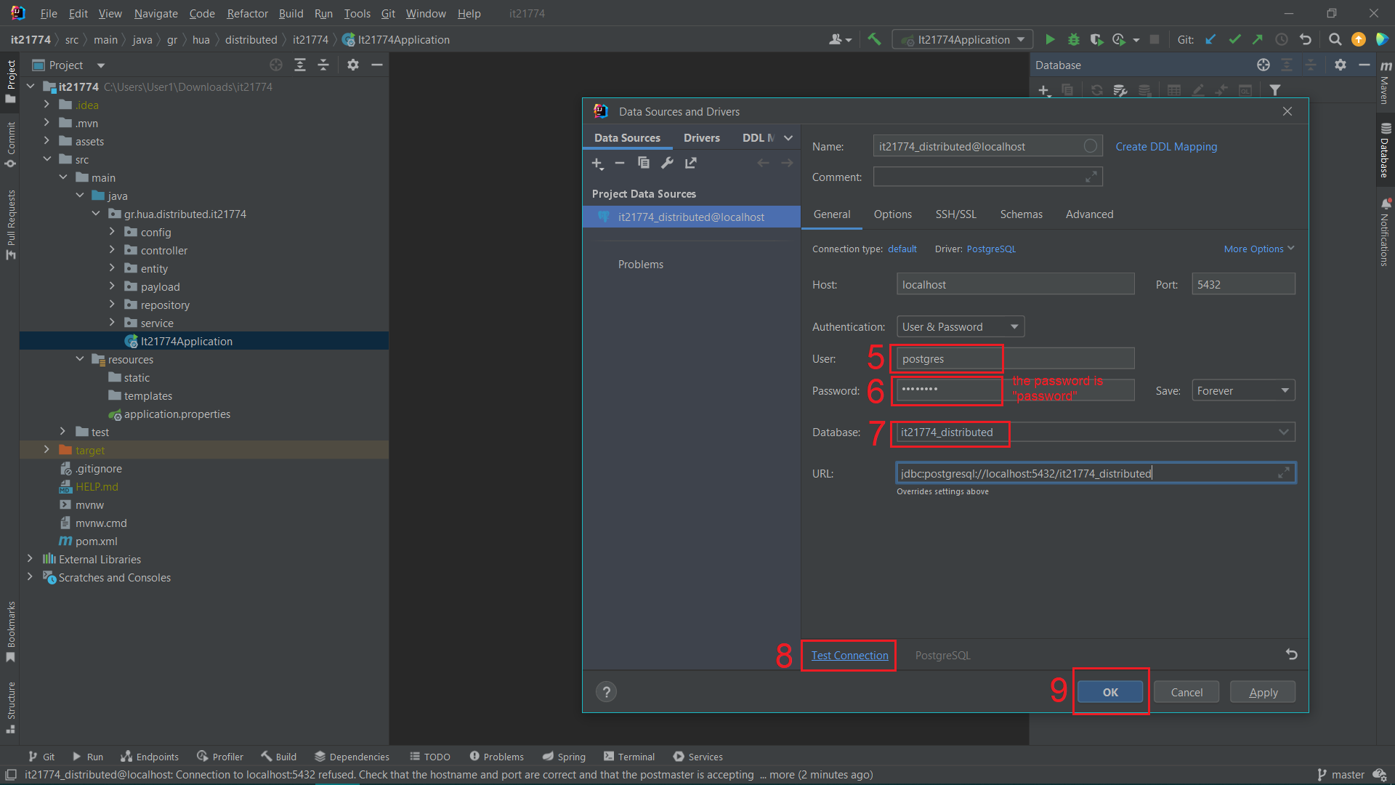The height and width of the screenshot is (785, 1395).
Task: Click the add data source plus icon in dialog
Action: (x=597, y=164)
